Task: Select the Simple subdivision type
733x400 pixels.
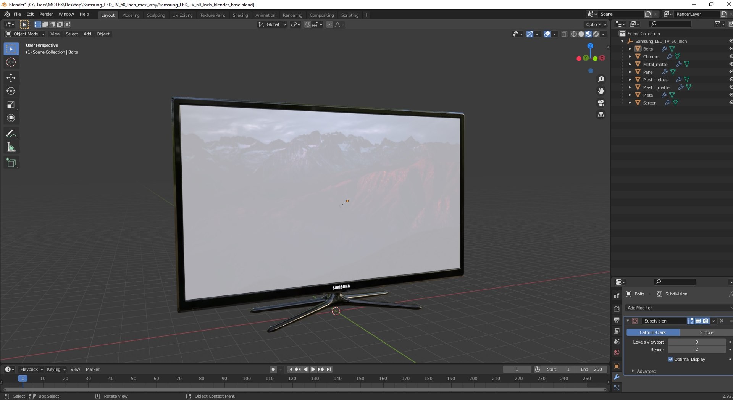Action: [x=706, y=332]
